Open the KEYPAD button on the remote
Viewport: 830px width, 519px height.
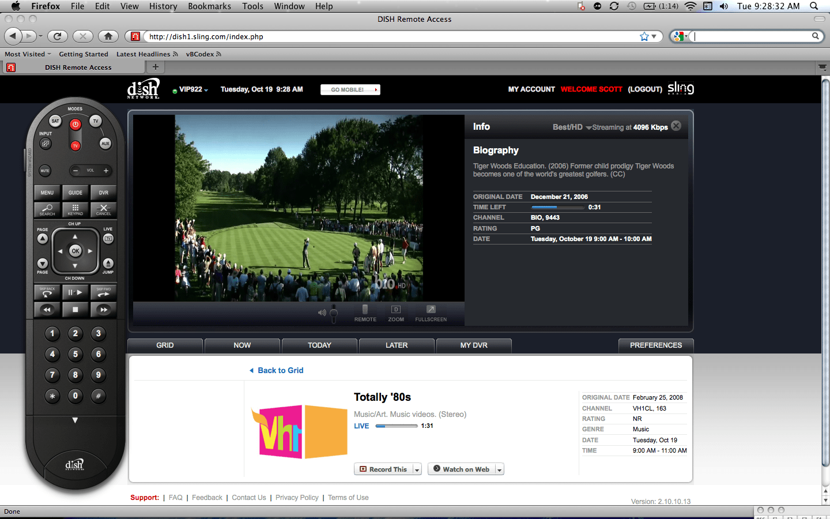(76, 209)
